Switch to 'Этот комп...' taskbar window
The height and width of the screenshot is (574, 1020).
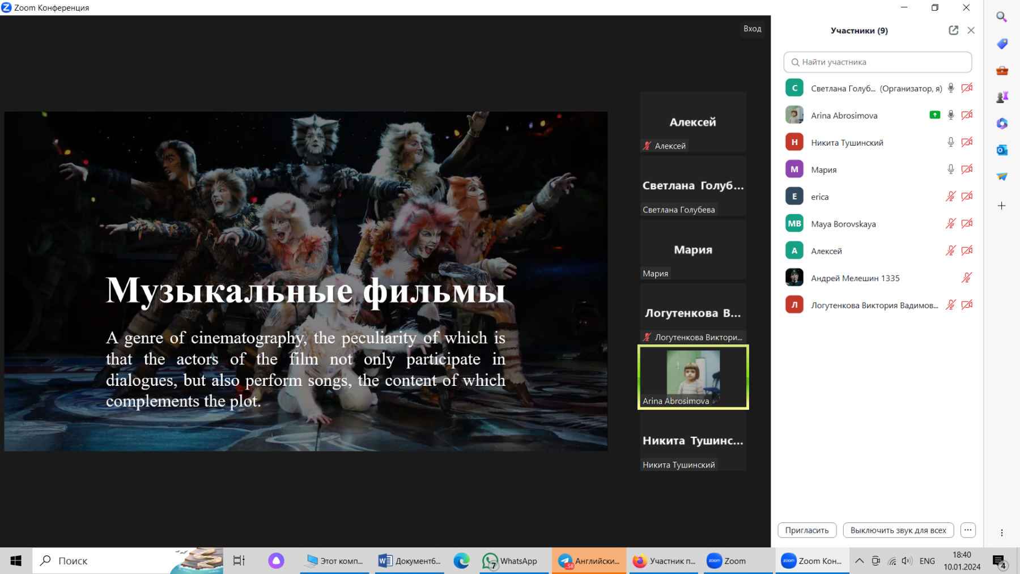click(334, 561)
